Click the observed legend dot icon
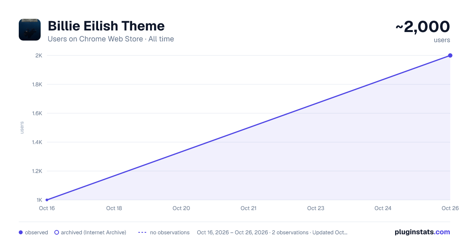The image size is (469, 246). tap(21, 232)
